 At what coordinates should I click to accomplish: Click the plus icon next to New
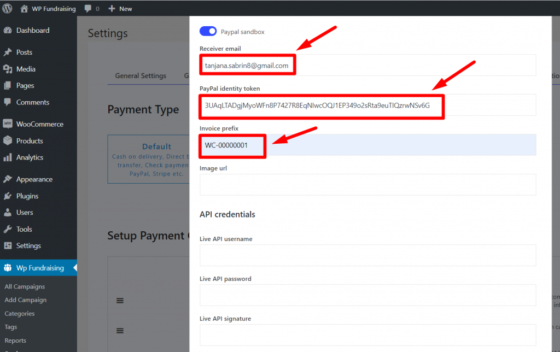(112, 9)
